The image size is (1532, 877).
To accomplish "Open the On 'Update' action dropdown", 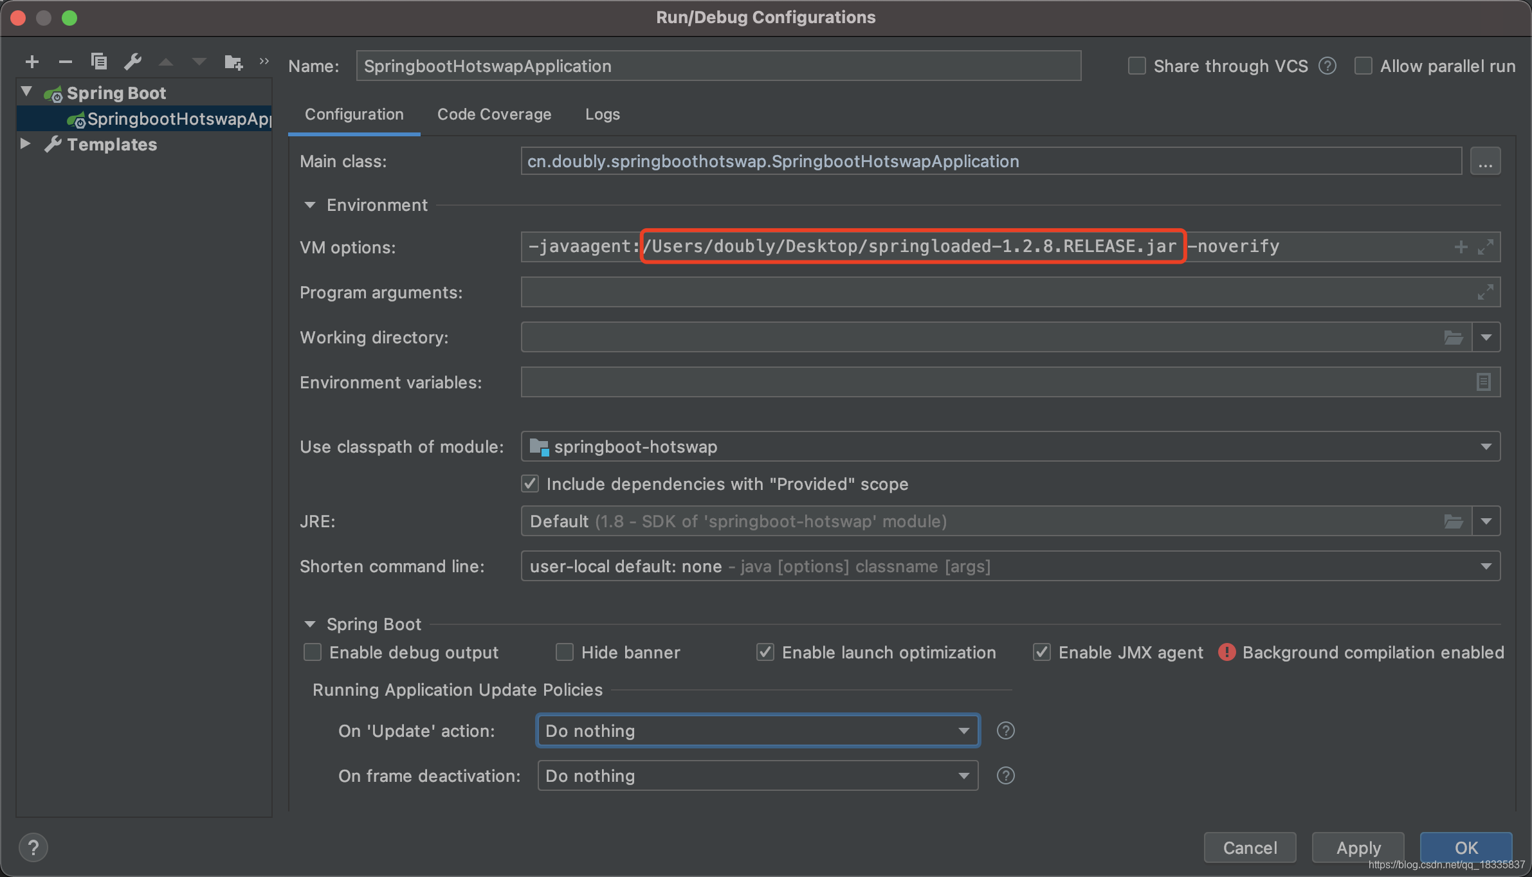I will (x=758, y=731).
